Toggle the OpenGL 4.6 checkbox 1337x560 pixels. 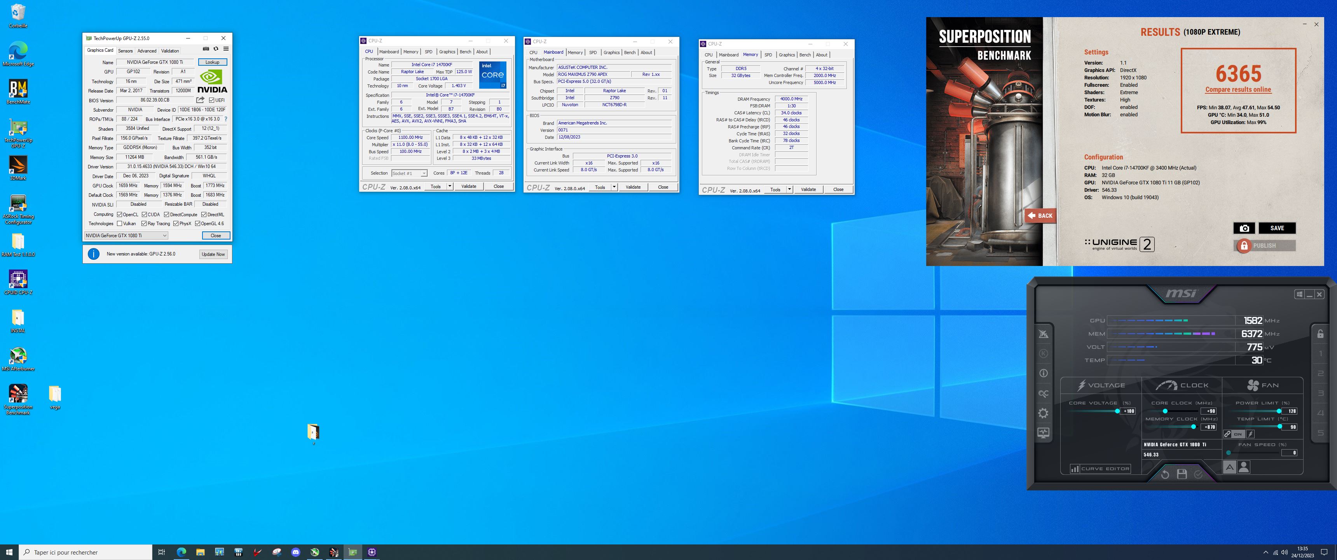(x=197, y=224)
